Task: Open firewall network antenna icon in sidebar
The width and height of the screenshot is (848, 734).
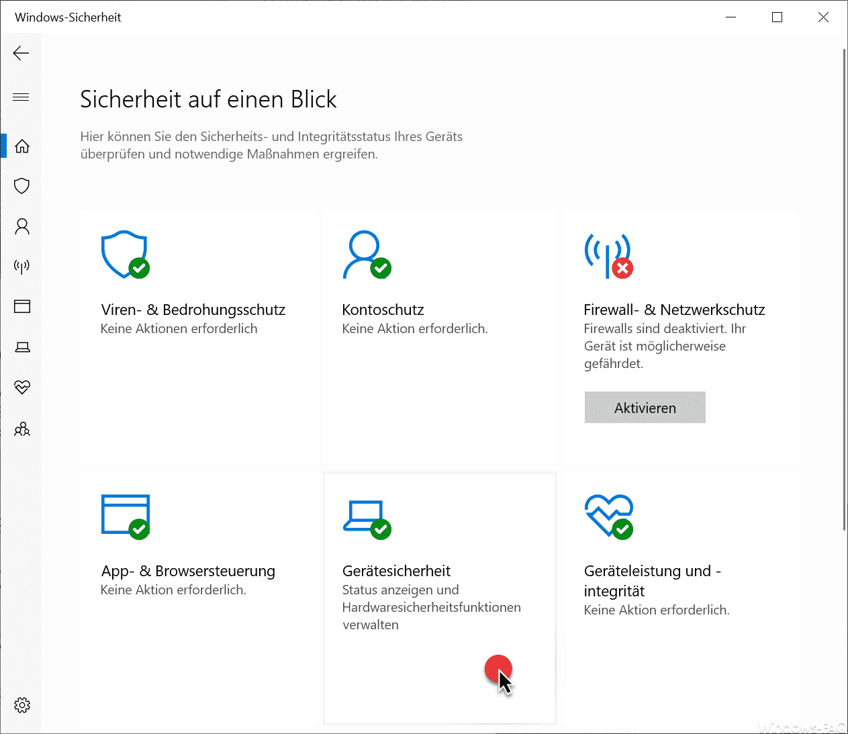Action: point(22,267)
